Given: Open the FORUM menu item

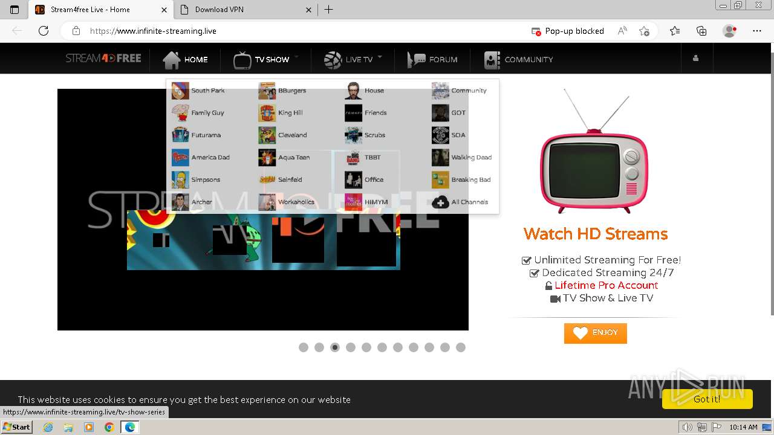Looking at the screenshot, I should [432, 59].
